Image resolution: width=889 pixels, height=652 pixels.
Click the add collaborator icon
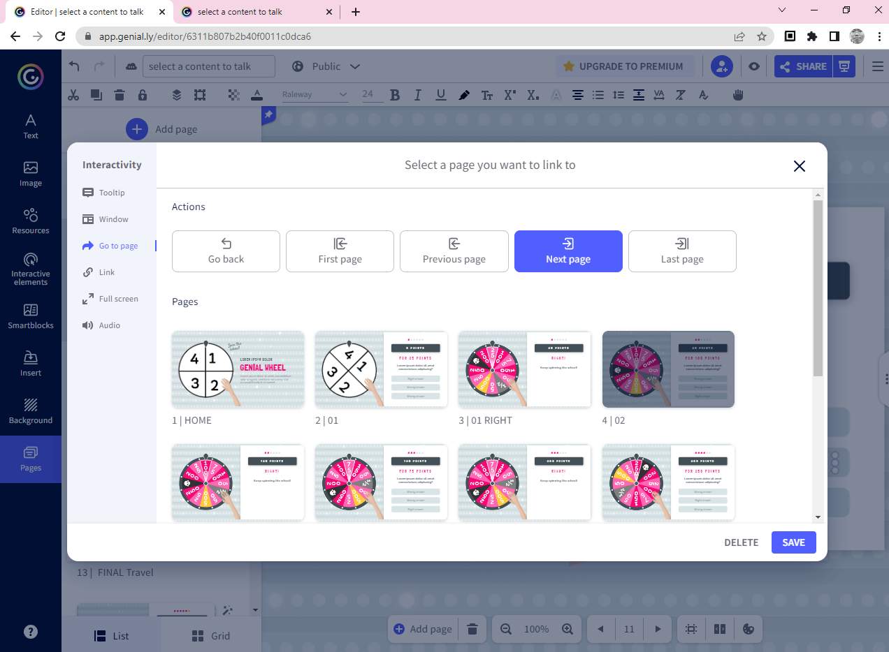point(721,66)
